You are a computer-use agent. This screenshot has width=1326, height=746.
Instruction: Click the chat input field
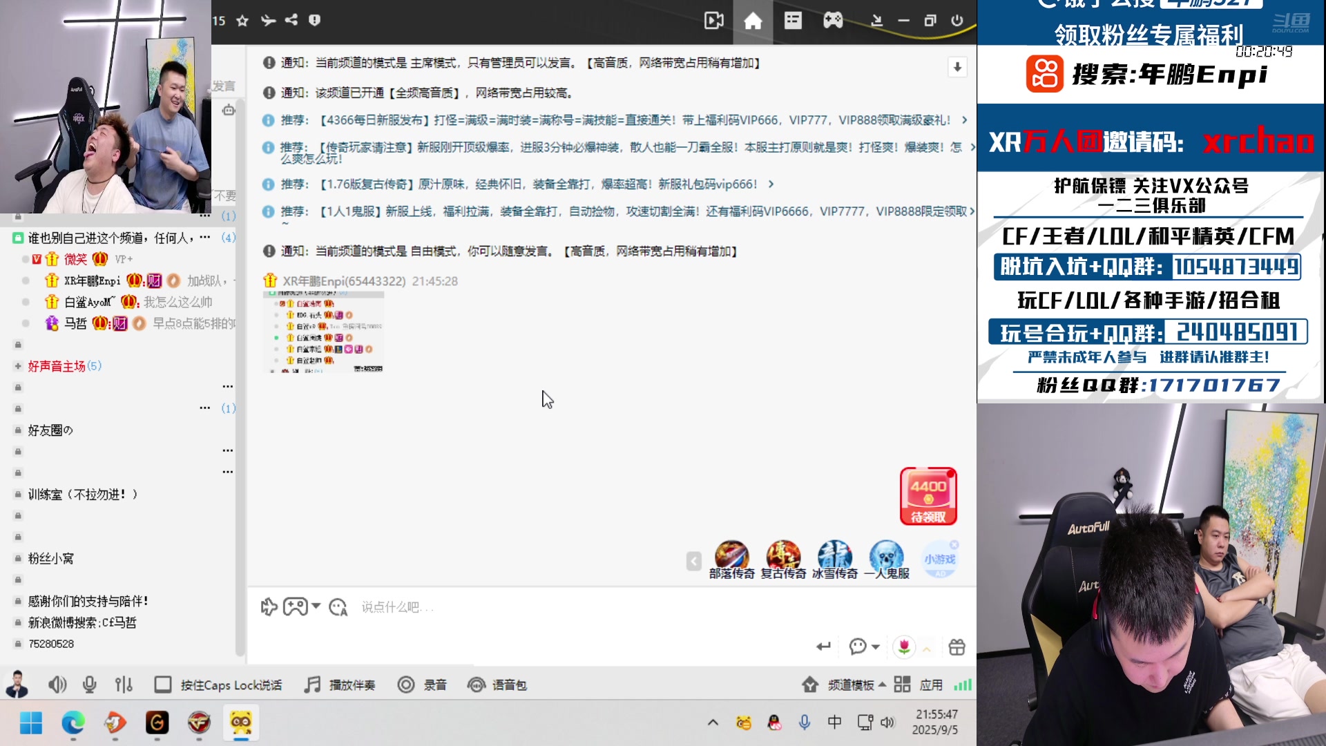coord(608,607)
